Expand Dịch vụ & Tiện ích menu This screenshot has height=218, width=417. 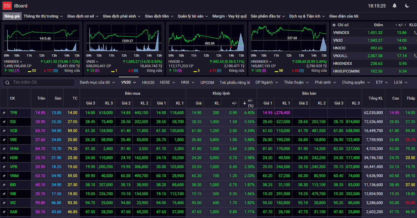pos(307,16)
